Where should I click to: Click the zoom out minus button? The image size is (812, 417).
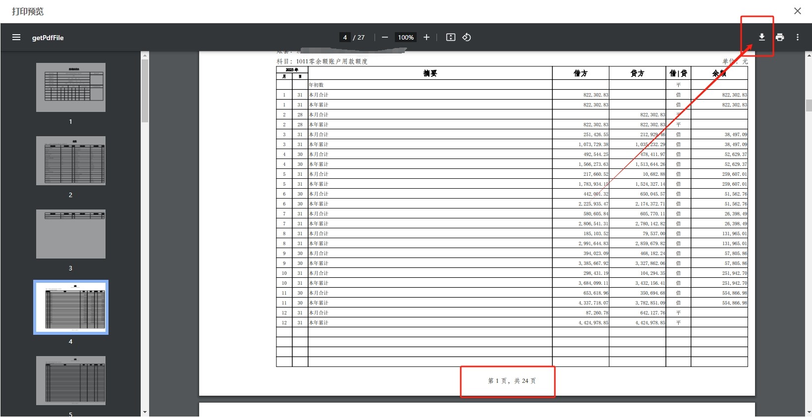[x=385, y=37]
